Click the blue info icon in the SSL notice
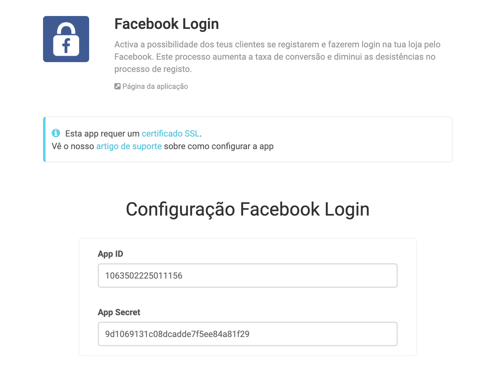 (56, 133)
